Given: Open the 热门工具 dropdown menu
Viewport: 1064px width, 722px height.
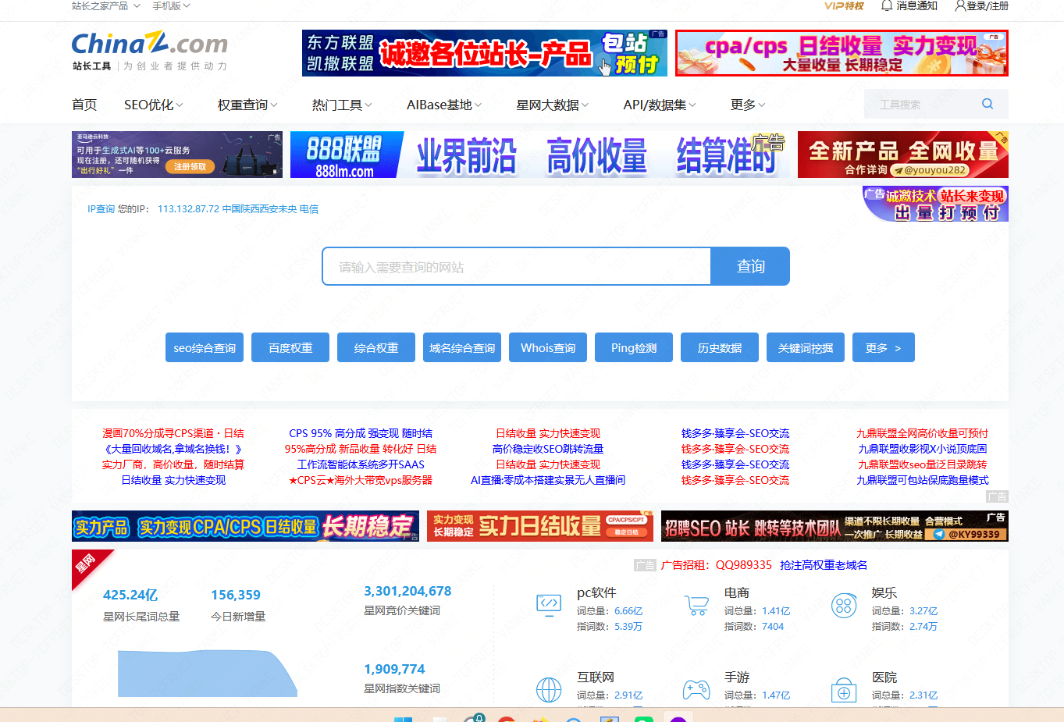Looking at the screenshot, I should [x=341, y=105].
